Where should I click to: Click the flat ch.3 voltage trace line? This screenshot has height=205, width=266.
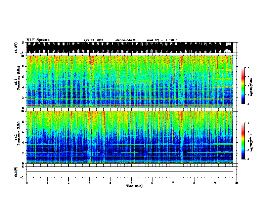click(129, 172)
